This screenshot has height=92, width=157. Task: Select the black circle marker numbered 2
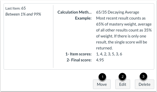point(122,77)
